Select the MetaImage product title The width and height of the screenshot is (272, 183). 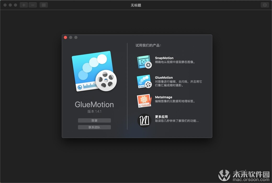pos(163,97)
